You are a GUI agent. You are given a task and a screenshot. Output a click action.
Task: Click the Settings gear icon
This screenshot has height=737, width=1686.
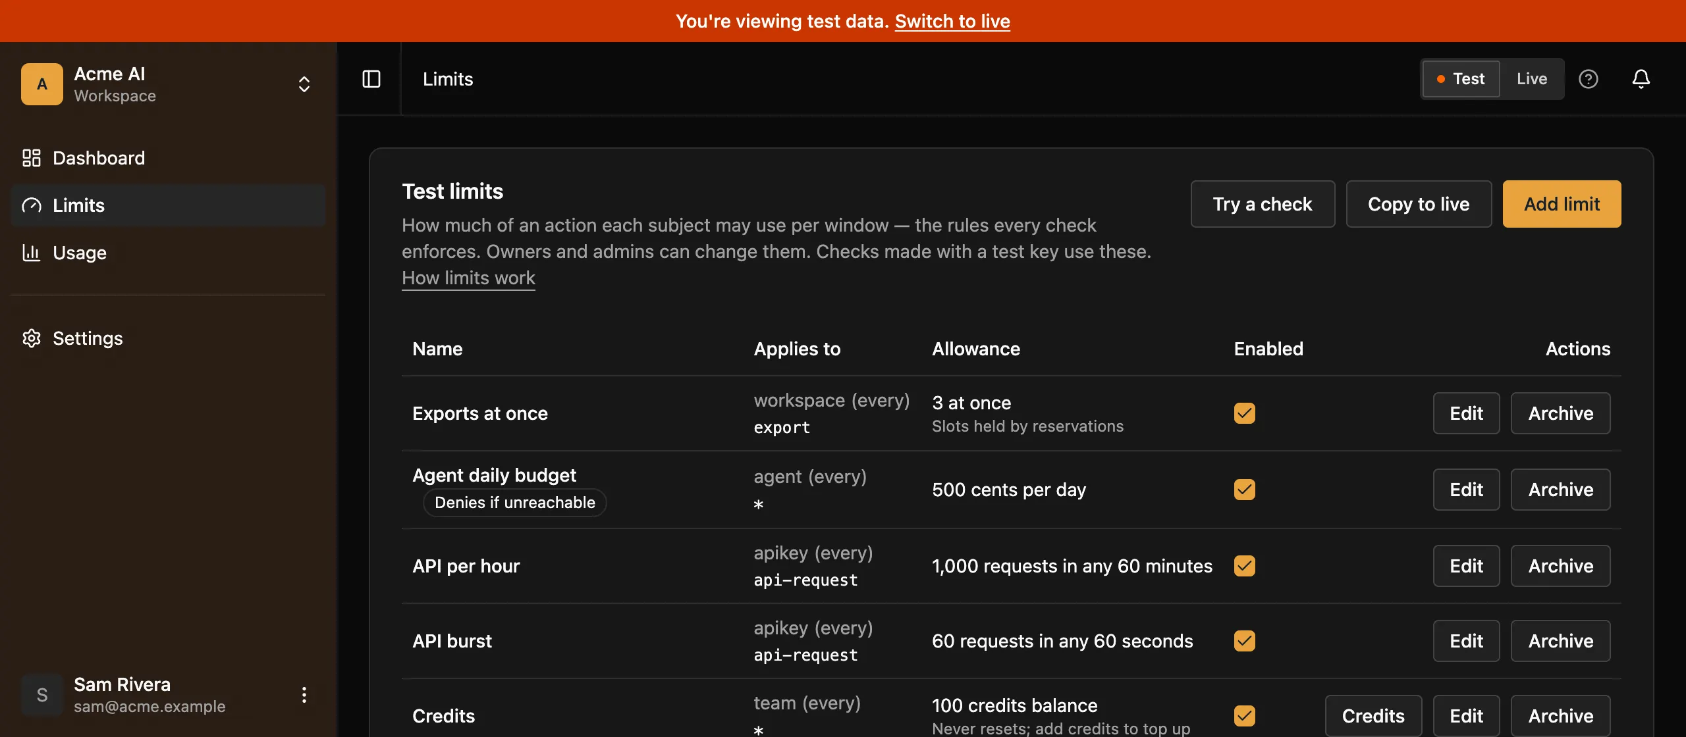(32, 338)
